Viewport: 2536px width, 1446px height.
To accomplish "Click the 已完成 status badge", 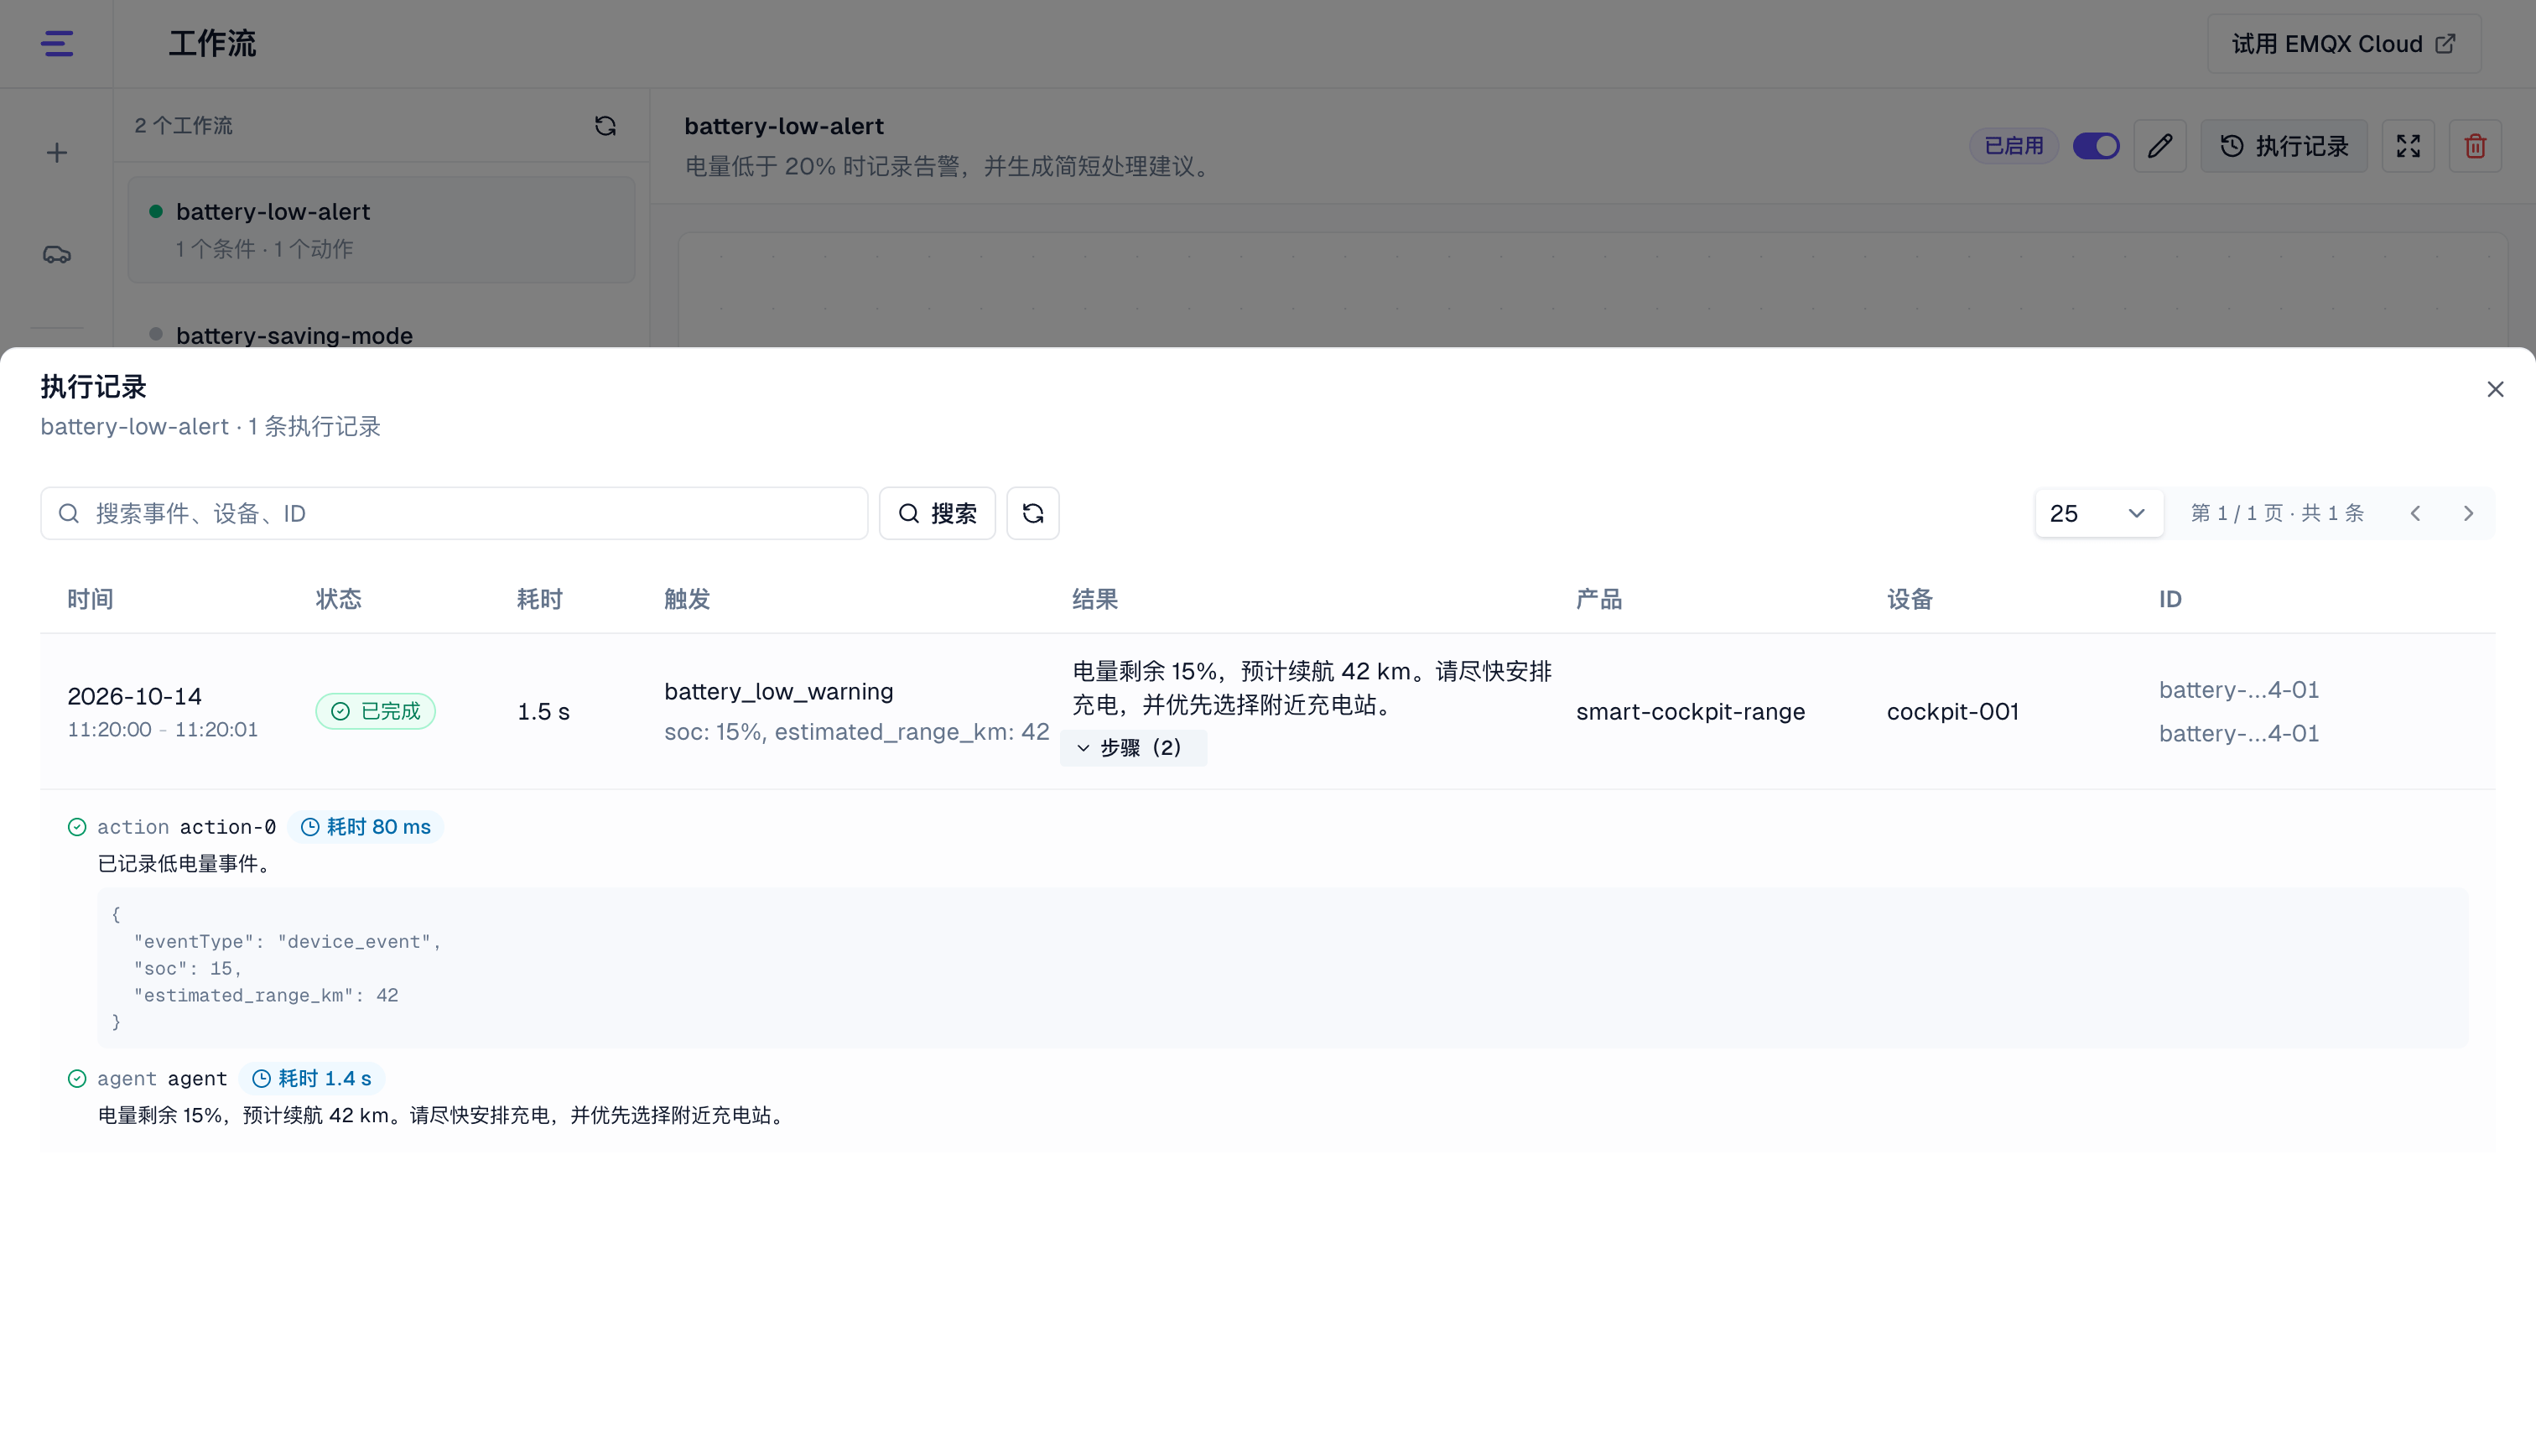I will [376, 711].
